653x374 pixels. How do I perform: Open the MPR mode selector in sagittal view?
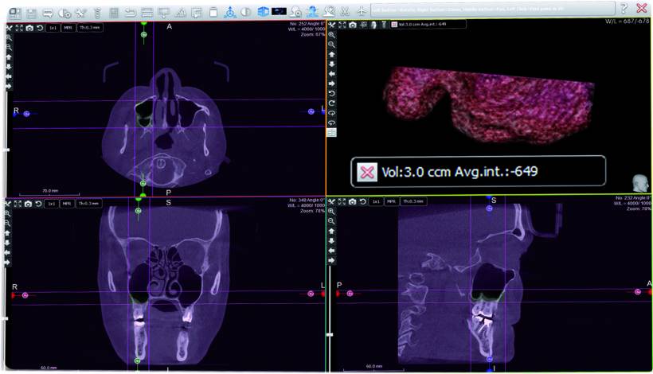coord(391,202)
